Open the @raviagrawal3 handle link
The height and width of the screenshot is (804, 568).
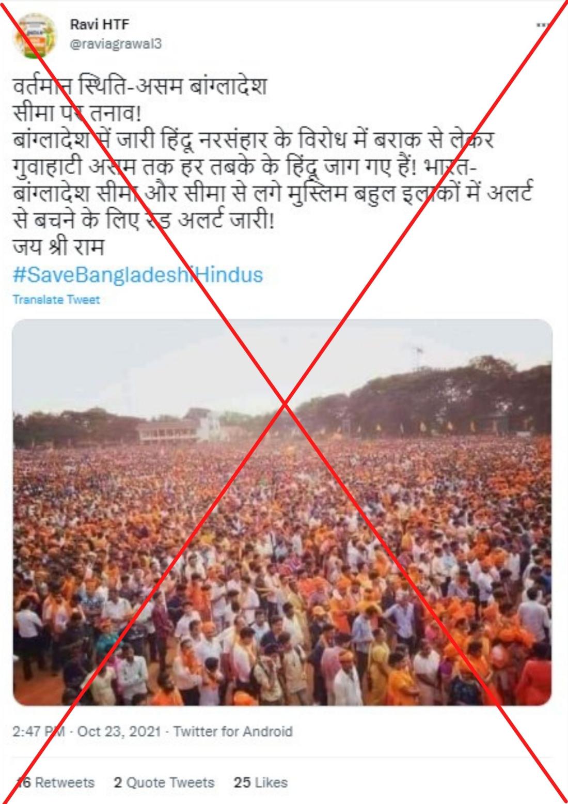pyautogui.click(x=115, y=44)
